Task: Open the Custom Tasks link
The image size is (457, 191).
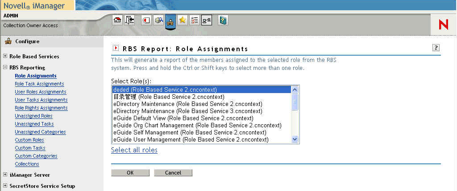Action: tap(30, 148)
